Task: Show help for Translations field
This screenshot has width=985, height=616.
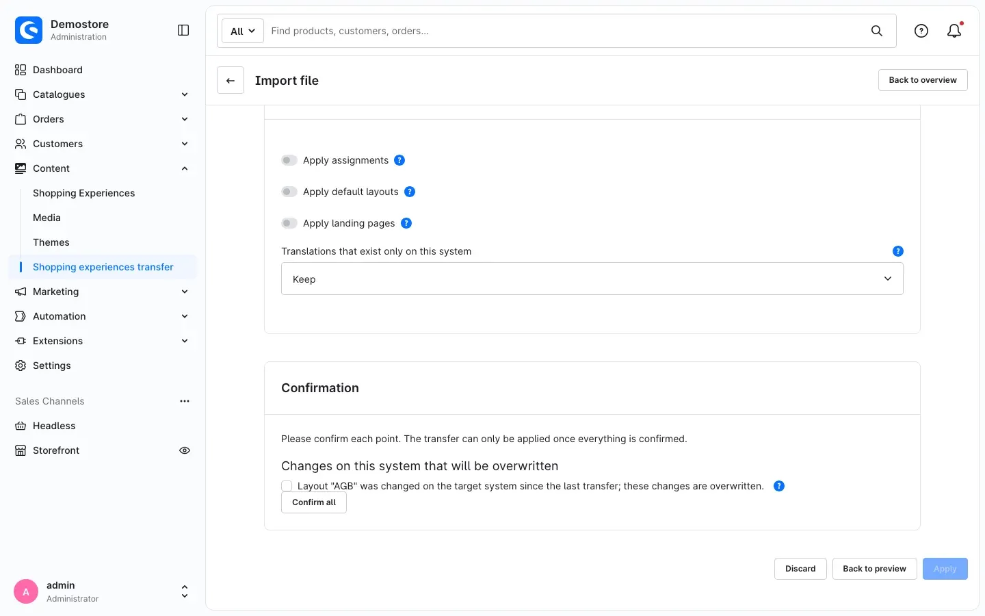Action: (898, 251)
